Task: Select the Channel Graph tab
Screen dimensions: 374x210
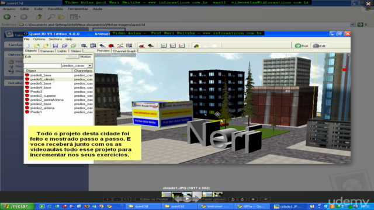Action: [124, 51]
